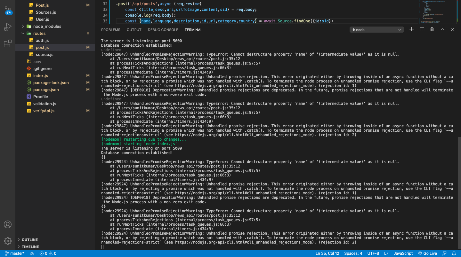Viewport: 461px width, 257px height.
Task: Open validation.js file
Action: [55, 104]
